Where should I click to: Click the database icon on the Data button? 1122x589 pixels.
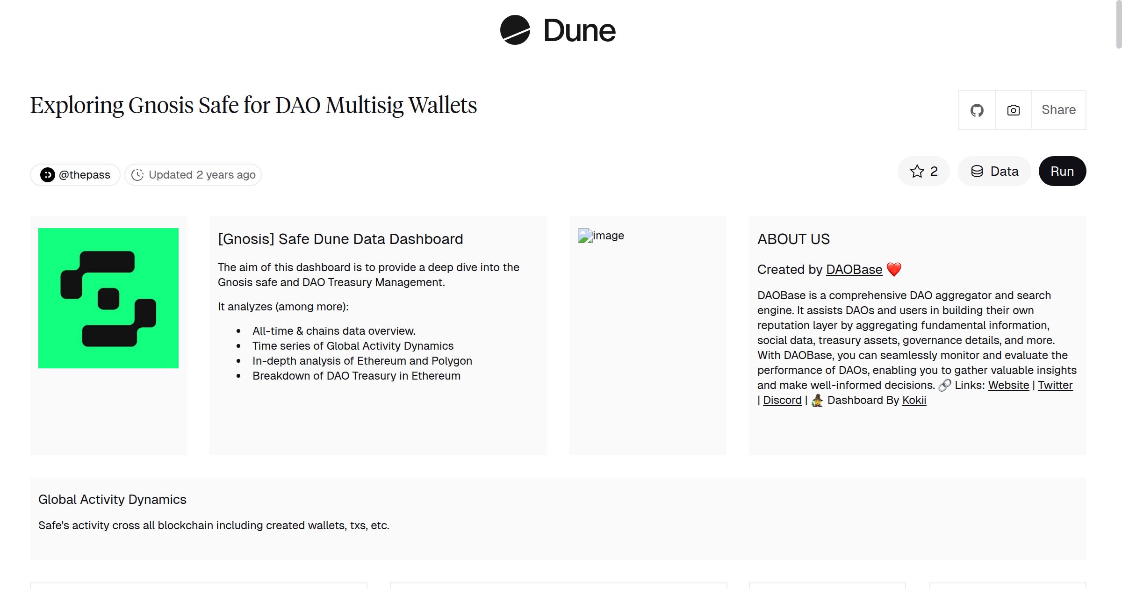(978, 171)
